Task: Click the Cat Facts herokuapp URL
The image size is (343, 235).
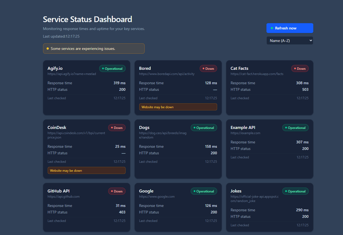Action: [x=257, y=74]
